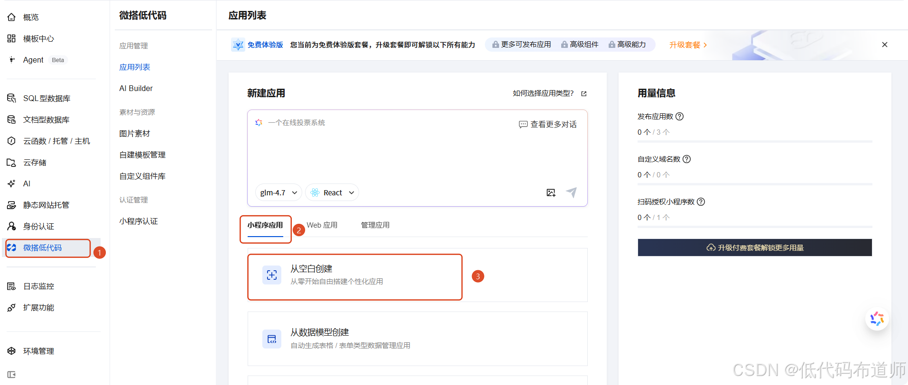Click the home icon beside 概览
908x385 pixels.
pos(11,17)
